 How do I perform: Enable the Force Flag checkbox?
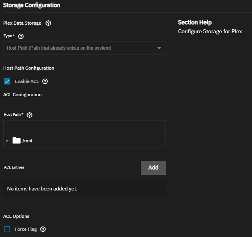pos(7,229)
